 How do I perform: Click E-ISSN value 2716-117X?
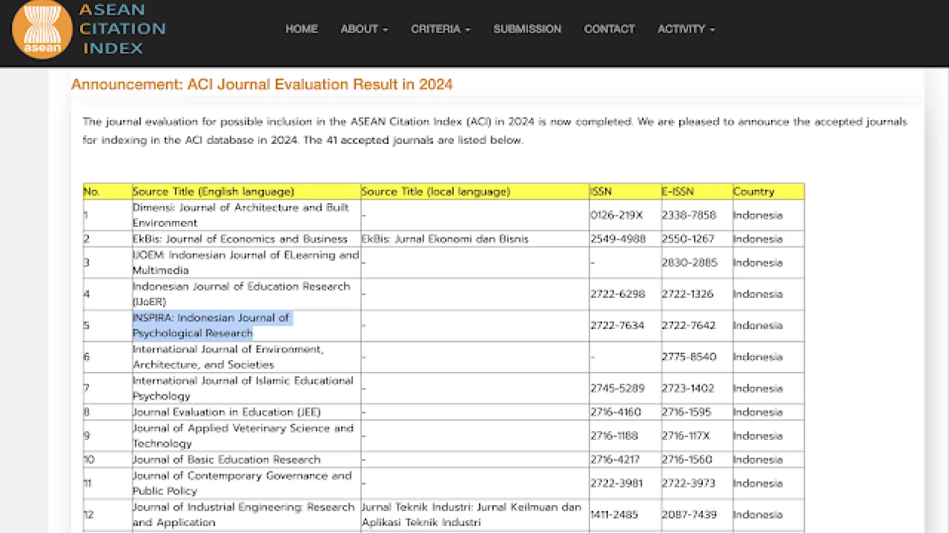[x=686, y=435]
